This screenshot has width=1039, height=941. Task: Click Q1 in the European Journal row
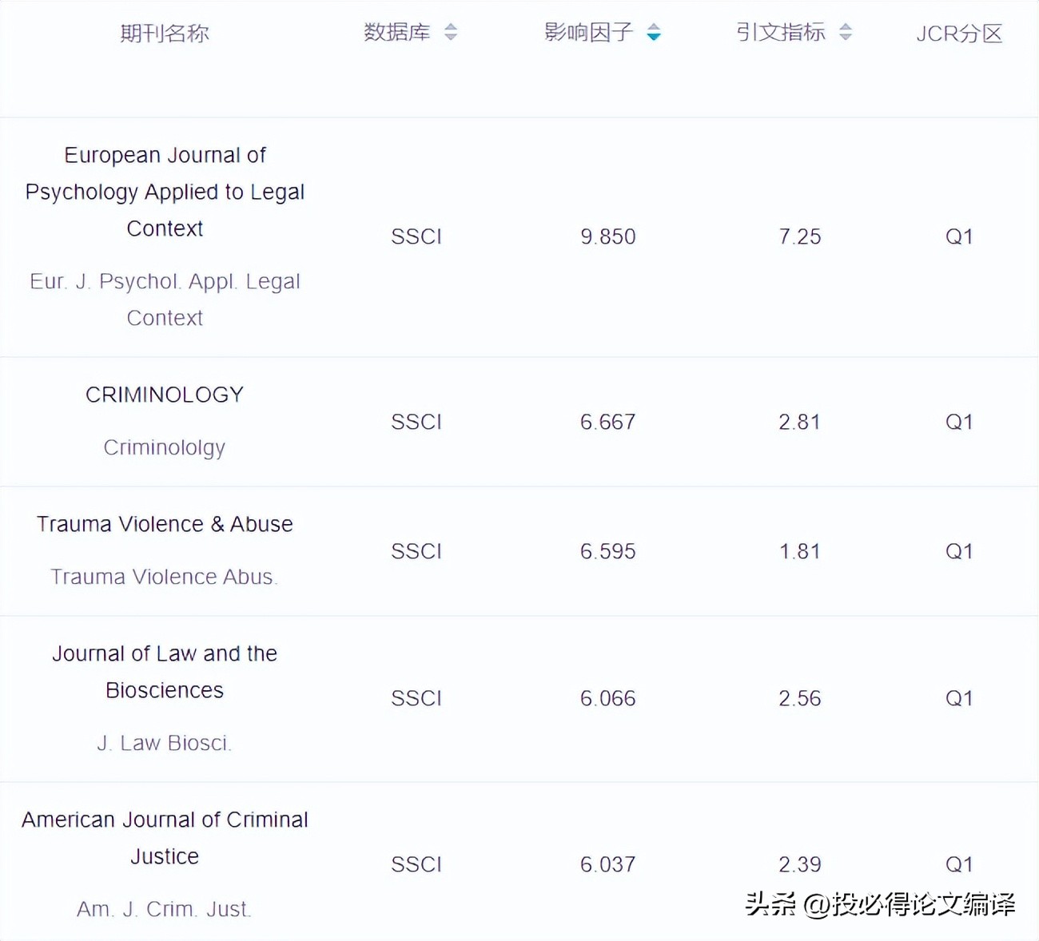tap(959, 236)
